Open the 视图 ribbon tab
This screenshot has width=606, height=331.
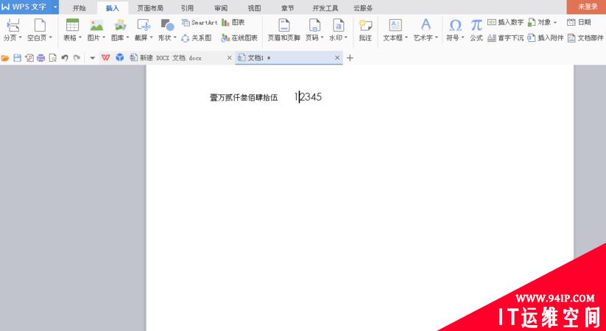tap(254, 8)
